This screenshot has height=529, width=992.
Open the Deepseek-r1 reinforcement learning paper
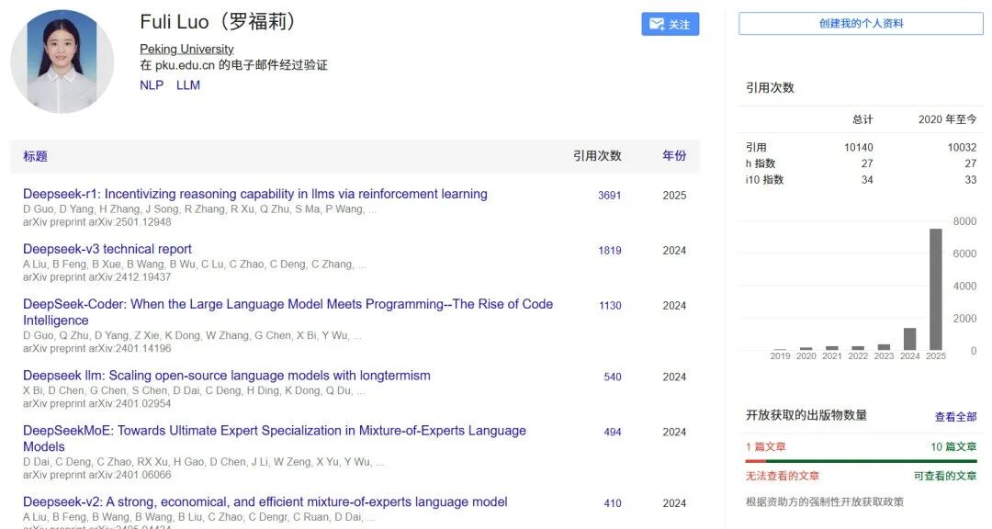[x=255, y=194]
